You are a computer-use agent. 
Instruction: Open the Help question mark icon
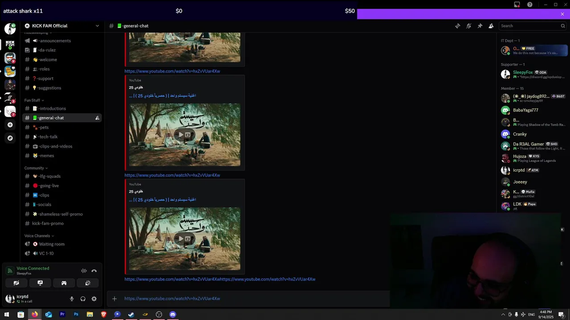530,4
